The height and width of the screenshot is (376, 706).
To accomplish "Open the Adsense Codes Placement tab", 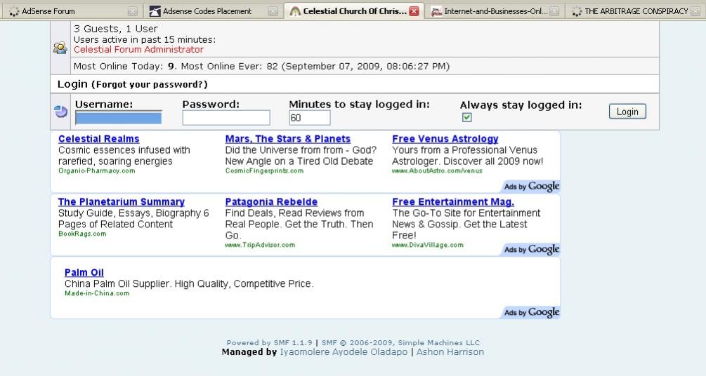I will click(213, 11).
